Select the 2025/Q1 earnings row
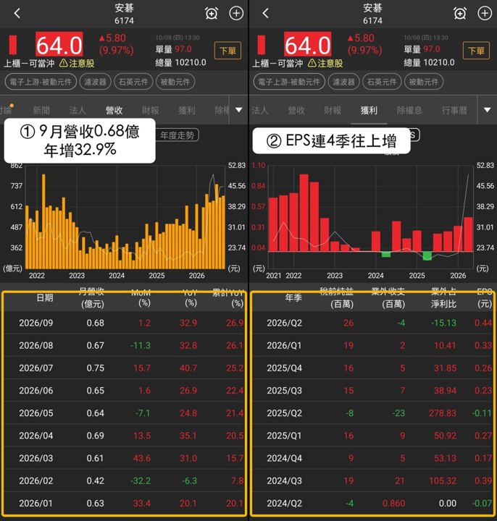Screen dimensions: 497x521 pos(372,436)
